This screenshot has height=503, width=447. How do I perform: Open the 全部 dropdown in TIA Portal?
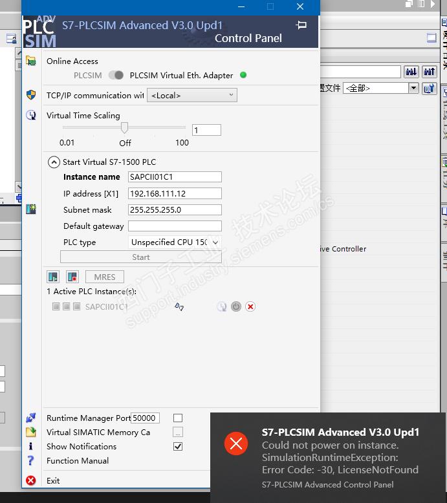[413, 88]
